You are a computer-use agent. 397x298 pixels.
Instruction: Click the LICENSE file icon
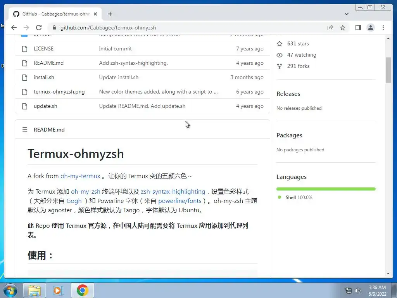24,49
